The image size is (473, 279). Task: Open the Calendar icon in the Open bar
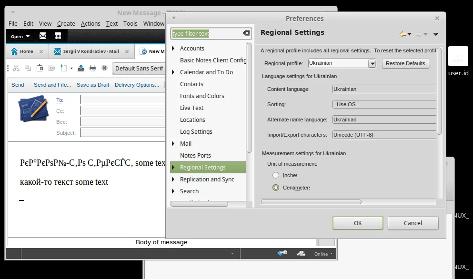pyautogui.click(x=58, y=36)
